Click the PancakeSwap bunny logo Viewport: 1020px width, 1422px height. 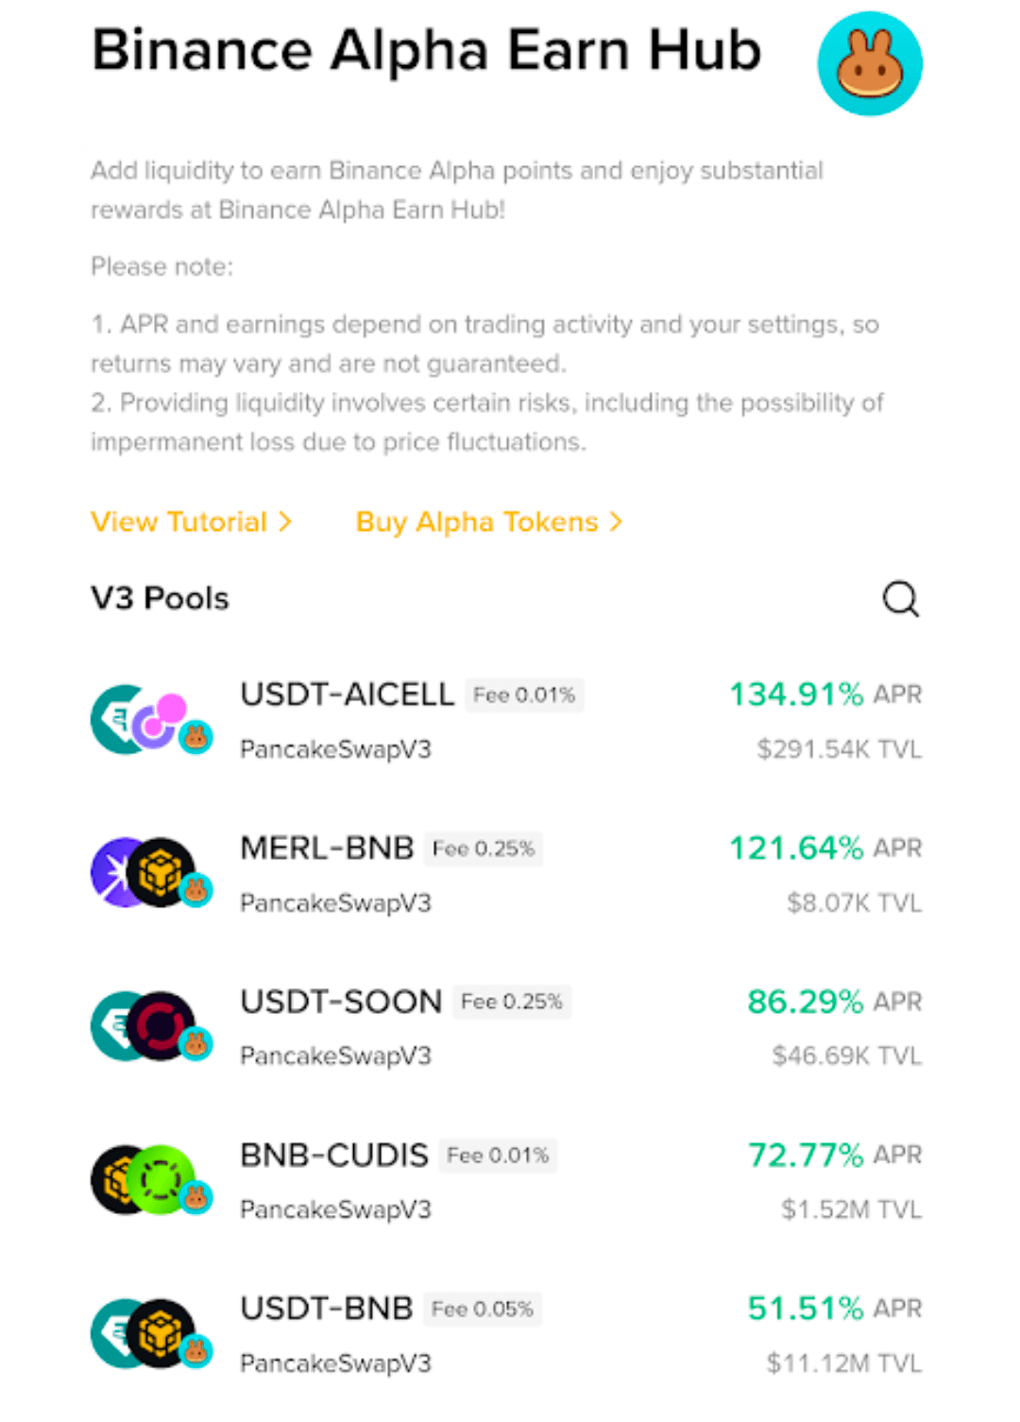click(x=869, y=64)
